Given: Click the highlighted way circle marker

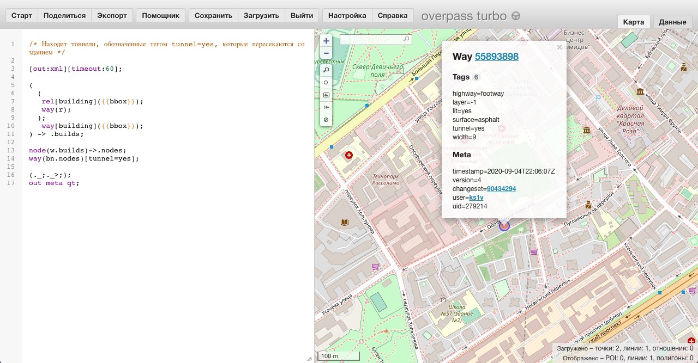Looking at the screenshot, I should point(504,225).
